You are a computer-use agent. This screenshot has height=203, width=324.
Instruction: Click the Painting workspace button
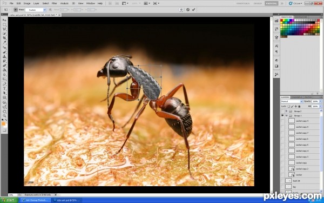pos(271,3)
